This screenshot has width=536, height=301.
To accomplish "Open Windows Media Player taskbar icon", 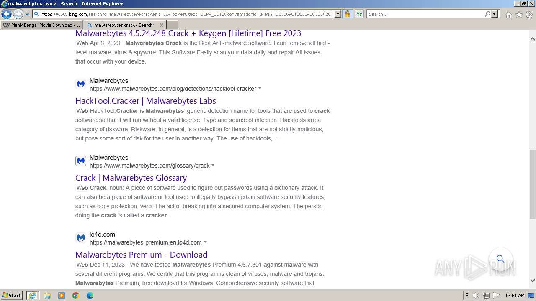I will (x=62, y=296).
